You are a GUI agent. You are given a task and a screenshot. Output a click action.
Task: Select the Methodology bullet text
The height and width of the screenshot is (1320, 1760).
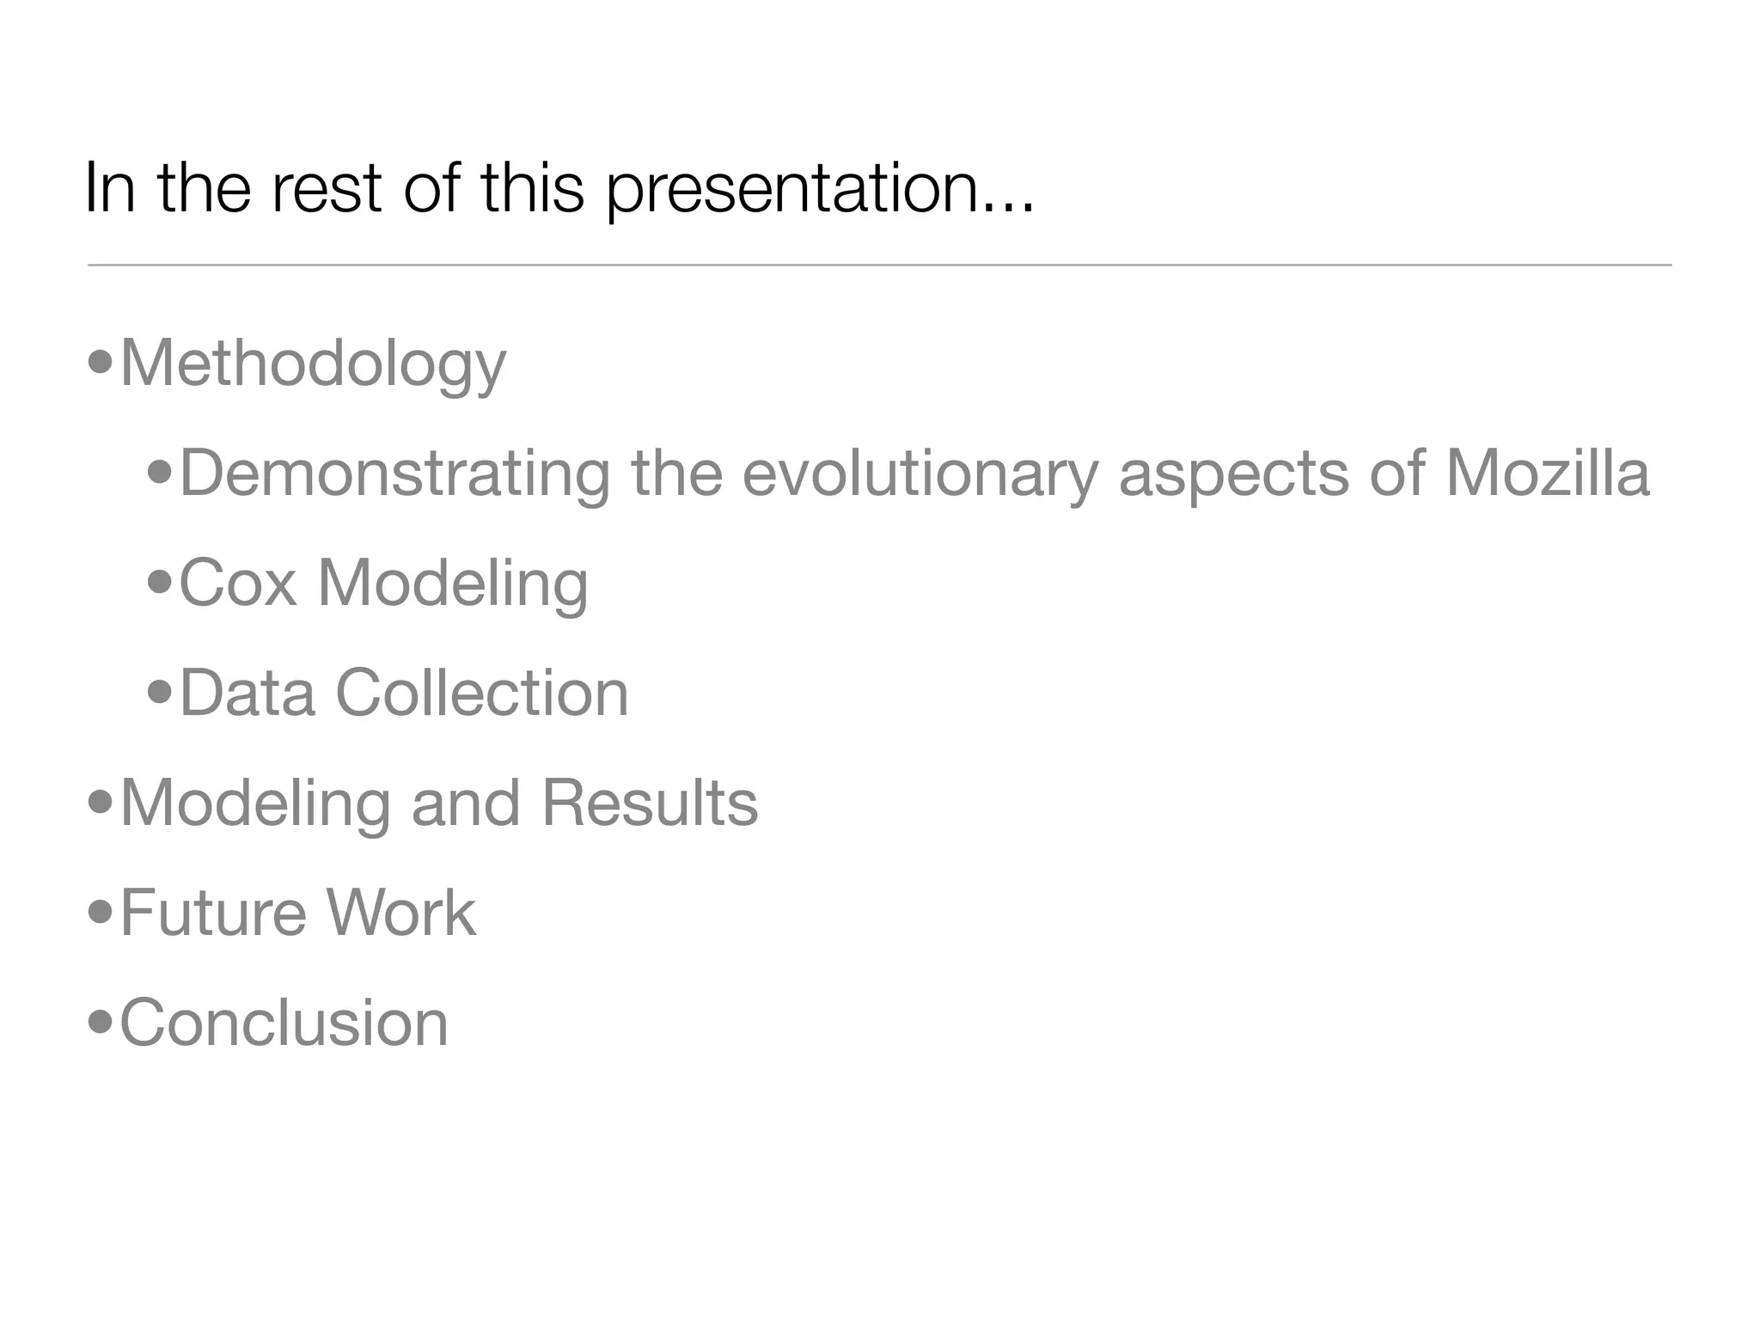[313, 364]
